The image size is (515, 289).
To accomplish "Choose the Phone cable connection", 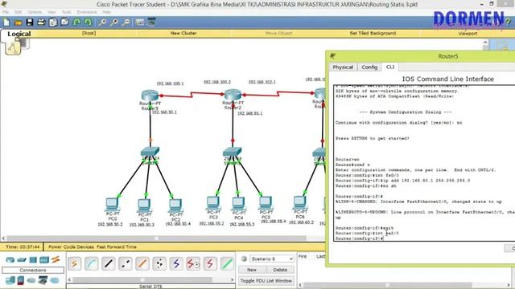I will tap(159, 263).
